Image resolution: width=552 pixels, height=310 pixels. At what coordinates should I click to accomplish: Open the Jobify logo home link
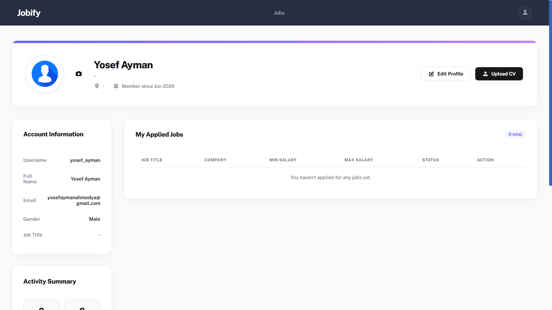tap(29, 13)
